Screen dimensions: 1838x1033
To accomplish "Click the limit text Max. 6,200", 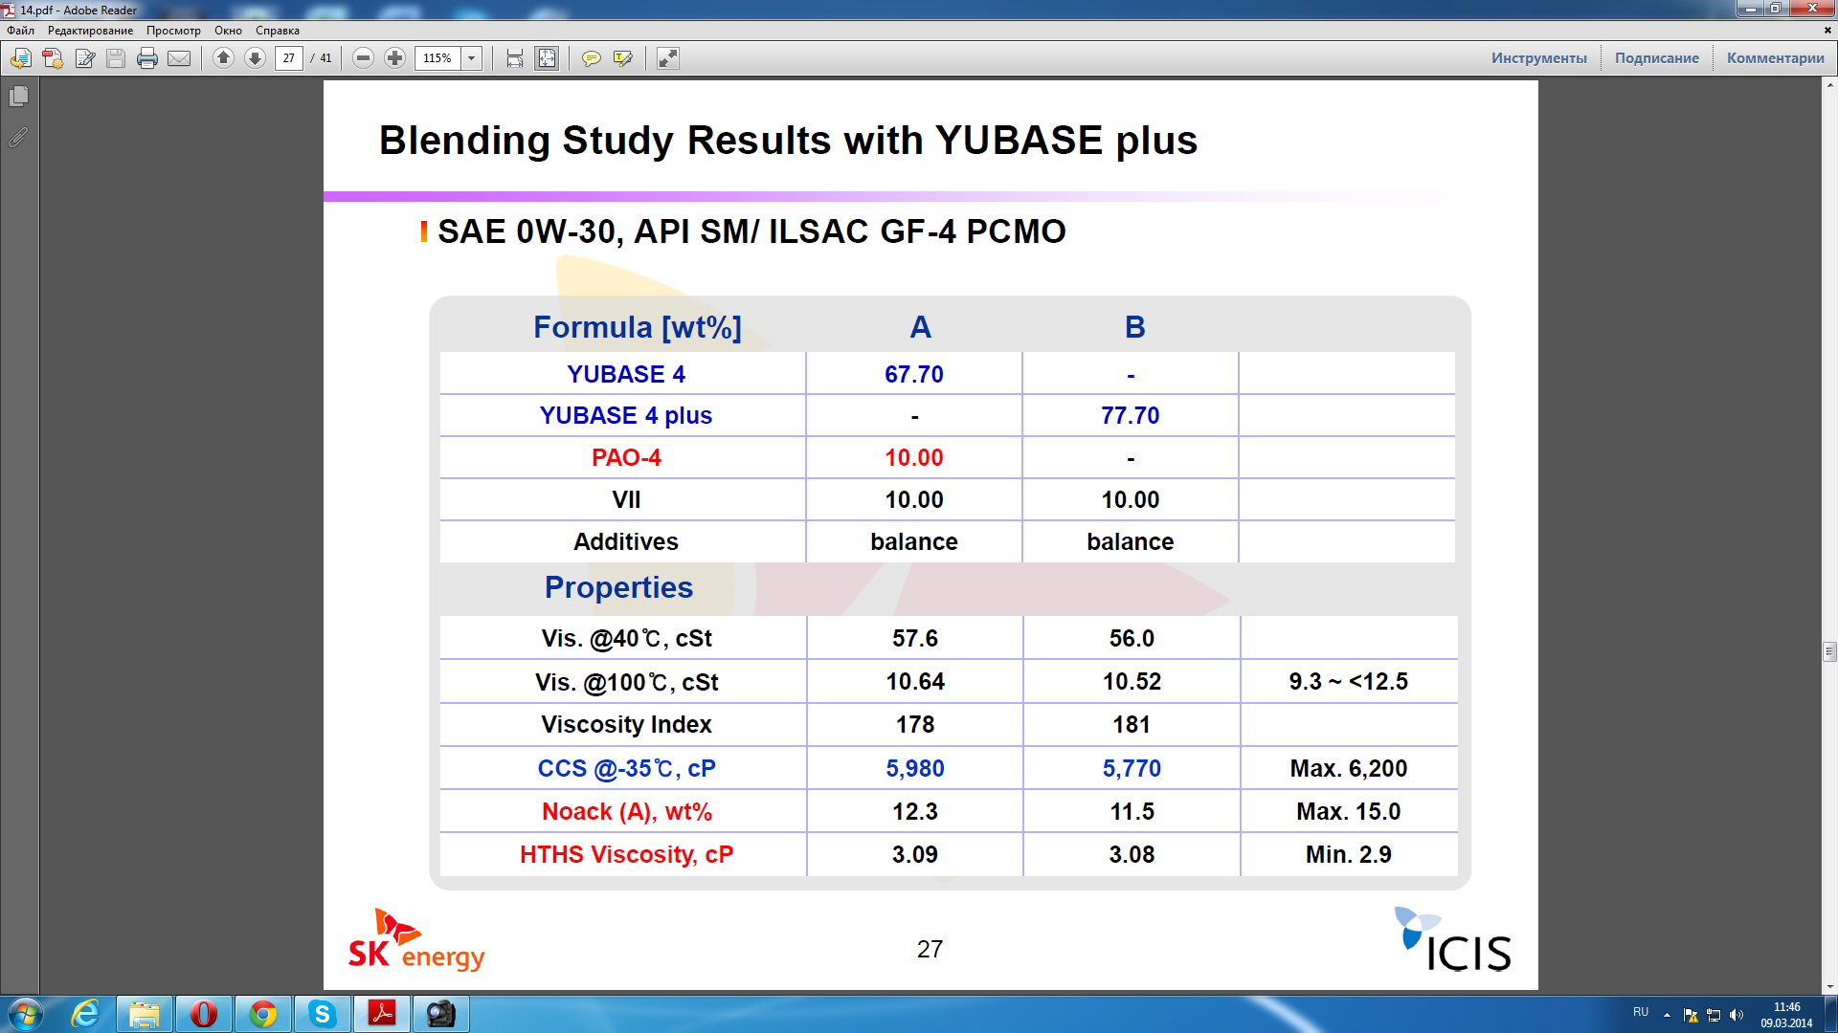I will [x=1349, y=768].
